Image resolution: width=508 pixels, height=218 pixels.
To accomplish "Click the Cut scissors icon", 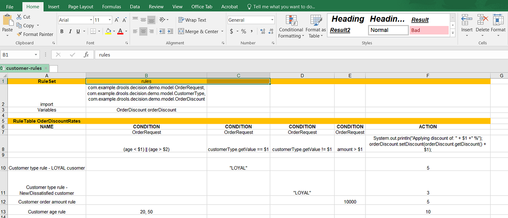I will [x=19, y=17].
